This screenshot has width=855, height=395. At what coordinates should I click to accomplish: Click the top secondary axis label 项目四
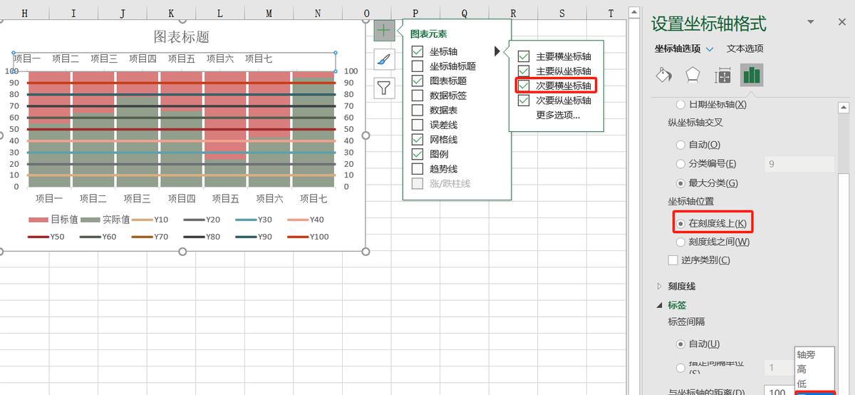(x=142, y=58)
